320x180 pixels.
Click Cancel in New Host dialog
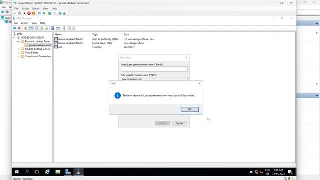(179, 123)
